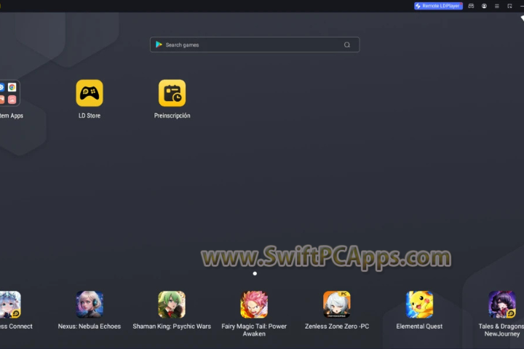Launch Fairy Magic Tail: Power Awaken
Viewport: 524px width, 349px height.
pos(254,304)
